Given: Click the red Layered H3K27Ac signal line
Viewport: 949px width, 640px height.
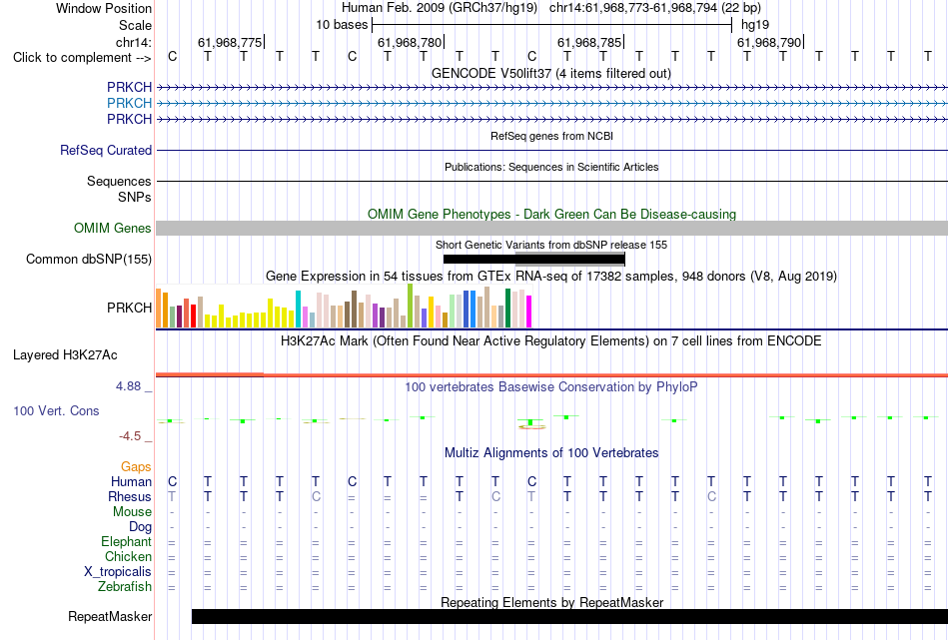Looking at the screenshot, I should (551, 375).
